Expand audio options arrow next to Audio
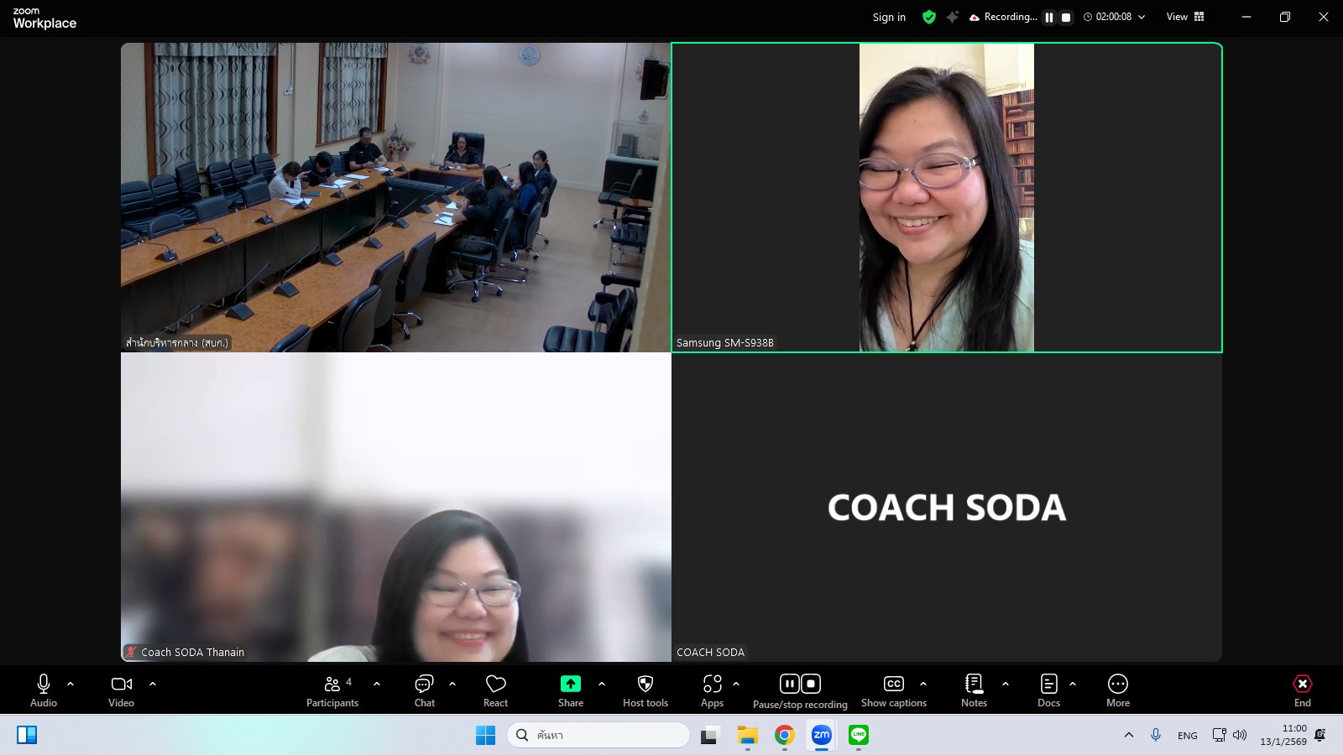This screenshot has width=1343, height=755. [x=71, y=684]
